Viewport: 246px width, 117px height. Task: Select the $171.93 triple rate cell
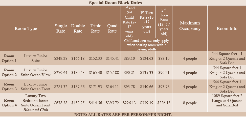[95, 86]
